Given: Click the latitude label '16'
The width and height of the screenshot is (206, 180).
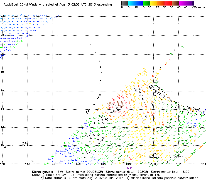Looking at the screenshot, I should pos(2,91).
